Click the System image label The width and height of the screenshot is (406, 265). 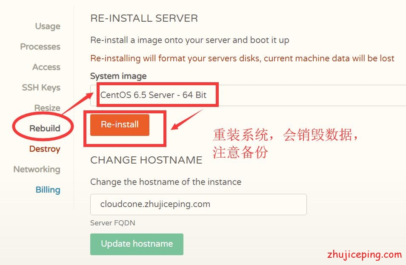click(118, 76)
